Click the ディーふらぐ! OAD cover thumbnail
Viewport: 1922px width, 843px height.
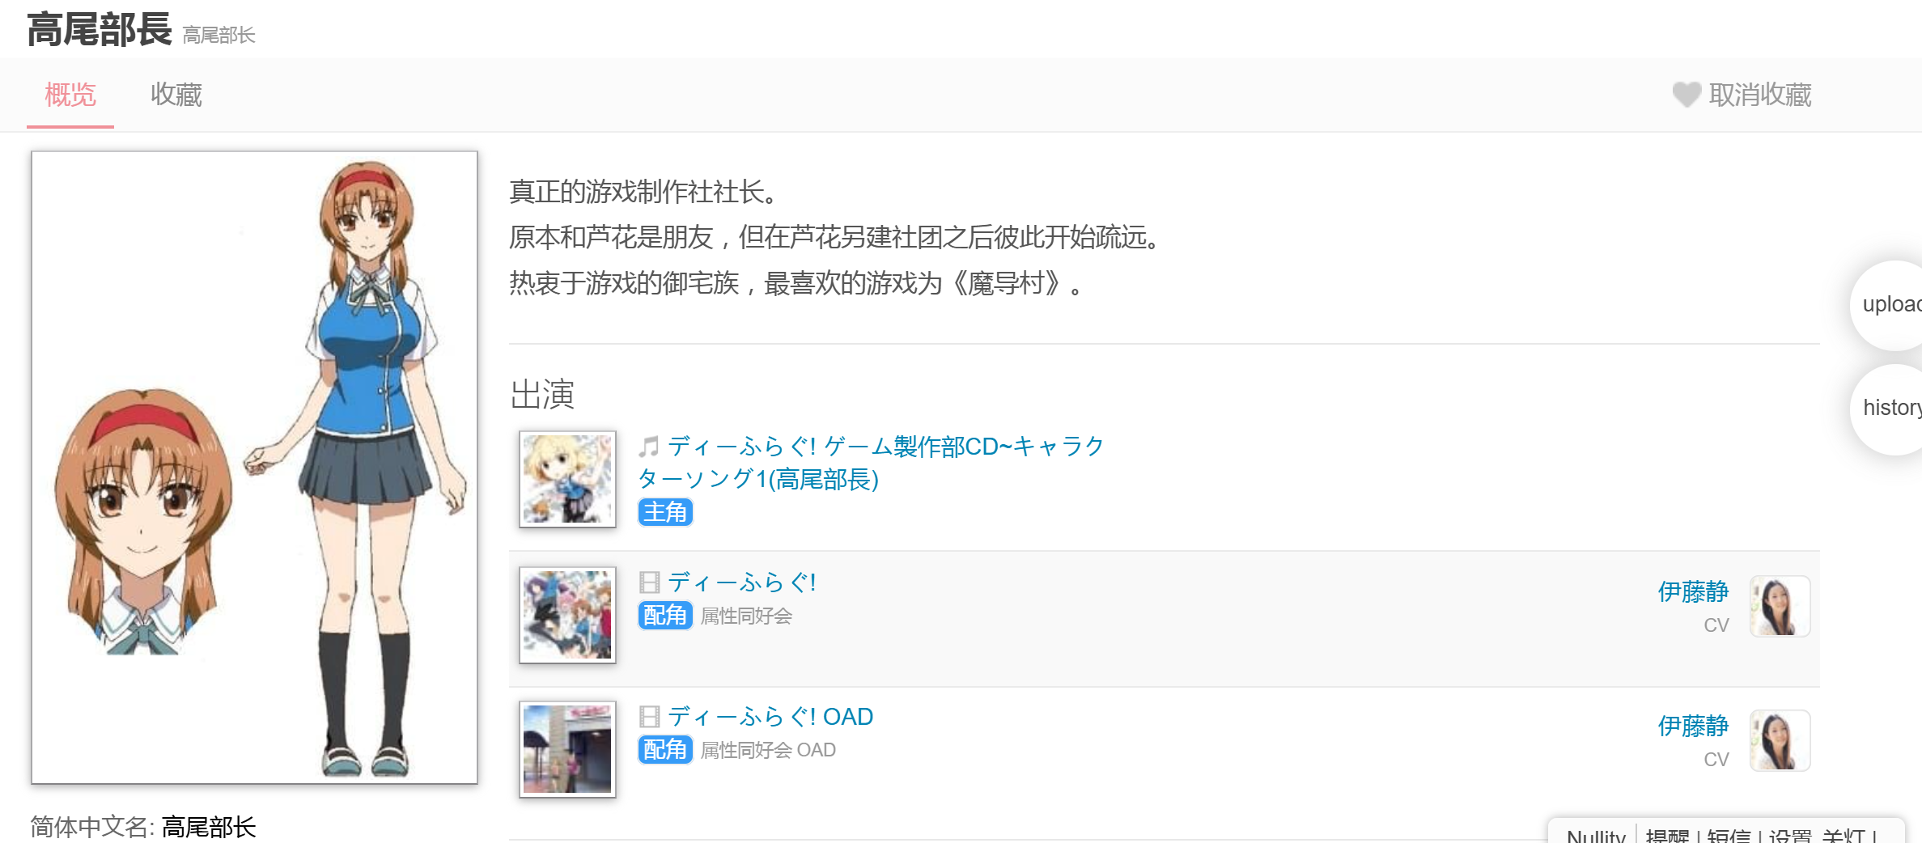567,749
